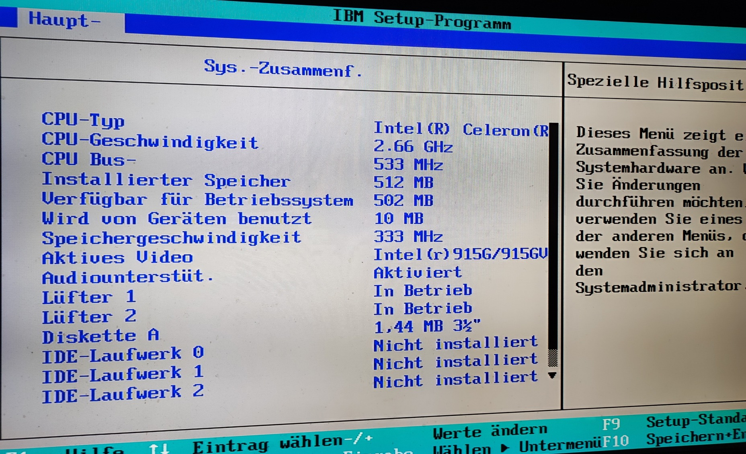Select the Diskette A label
Viewport: 746px width, 454px height.
[x=100, y=336]
